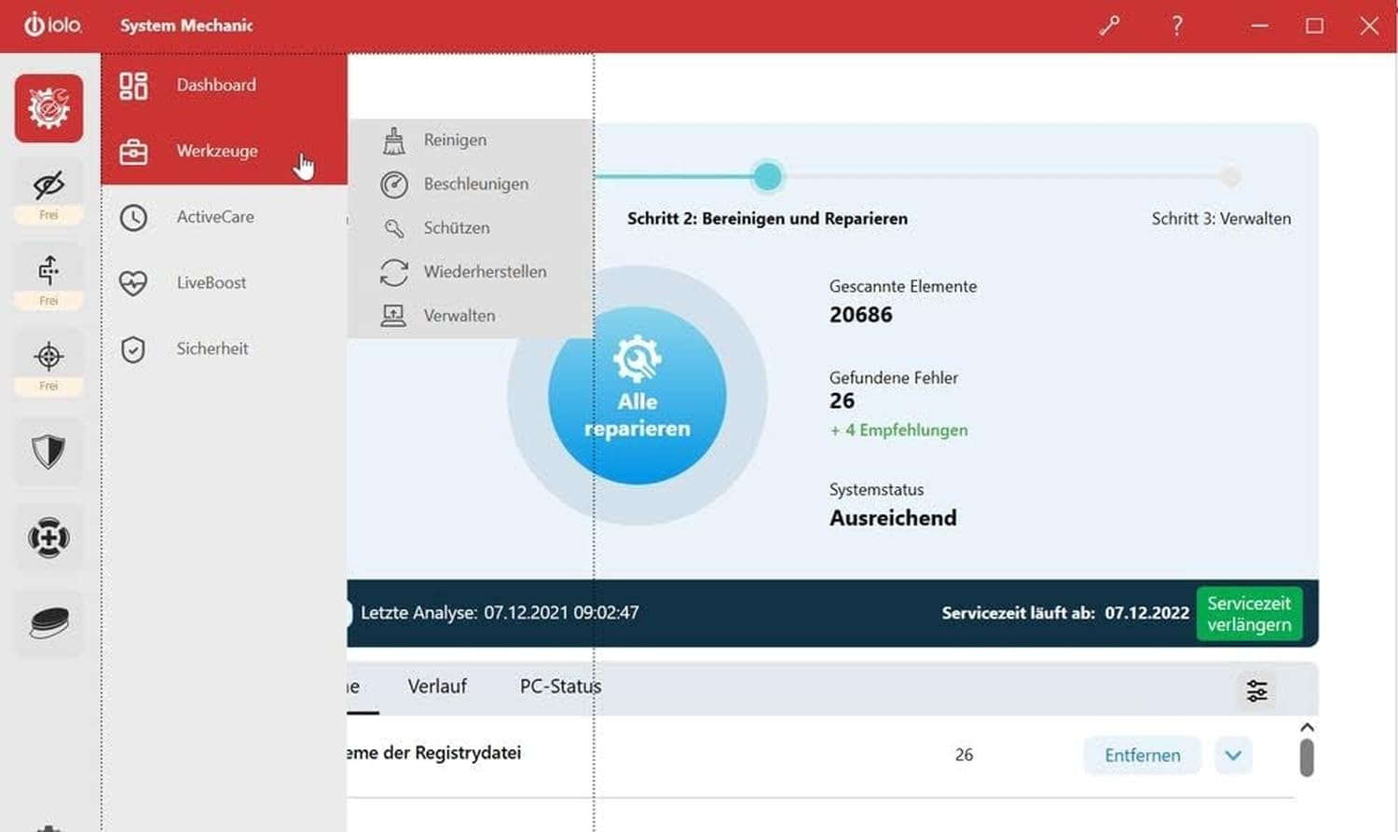The image size is (1398, 832).
Task: Click the Gefundene Fehler label
Action: (x=894, y=377)
